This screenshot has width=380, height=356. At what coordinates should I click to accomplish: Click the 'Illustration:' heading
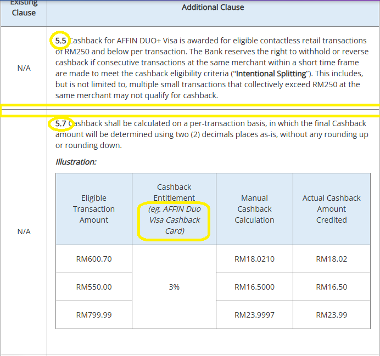click(x=76, y=162)
